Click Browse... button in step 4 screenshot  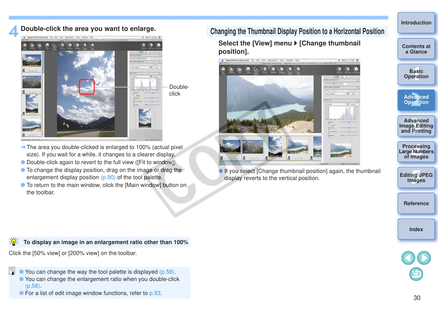coord(156,77)
